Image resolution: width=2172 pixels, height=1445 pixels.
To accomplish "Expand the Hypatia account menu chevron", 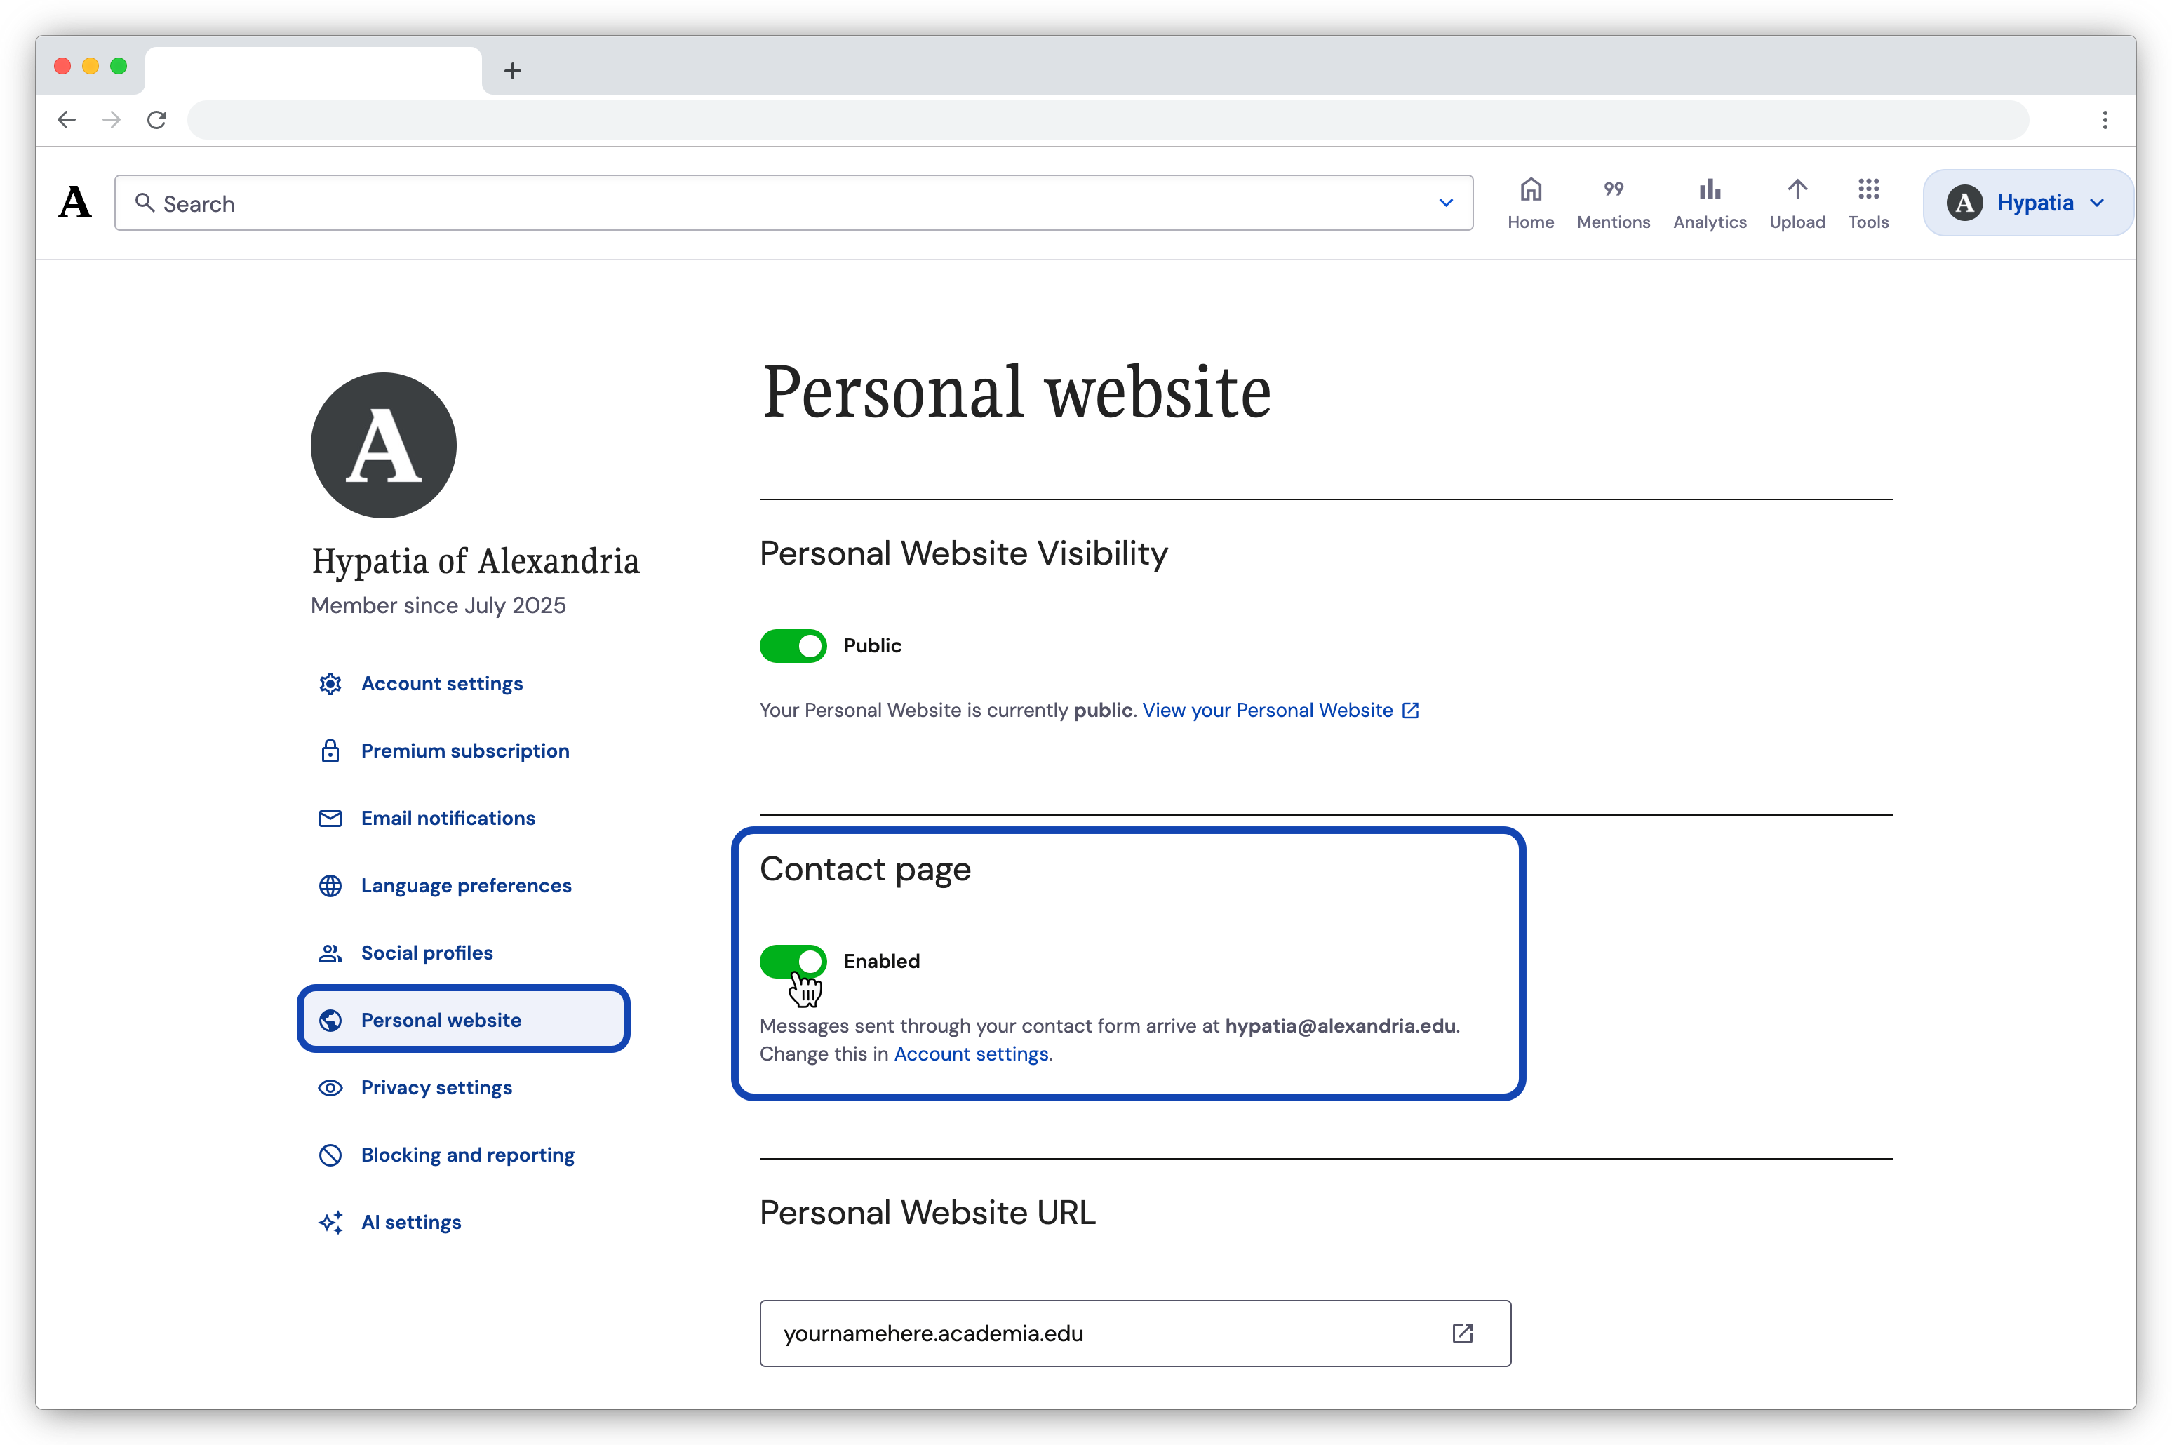I will [x=2098, y=203].
